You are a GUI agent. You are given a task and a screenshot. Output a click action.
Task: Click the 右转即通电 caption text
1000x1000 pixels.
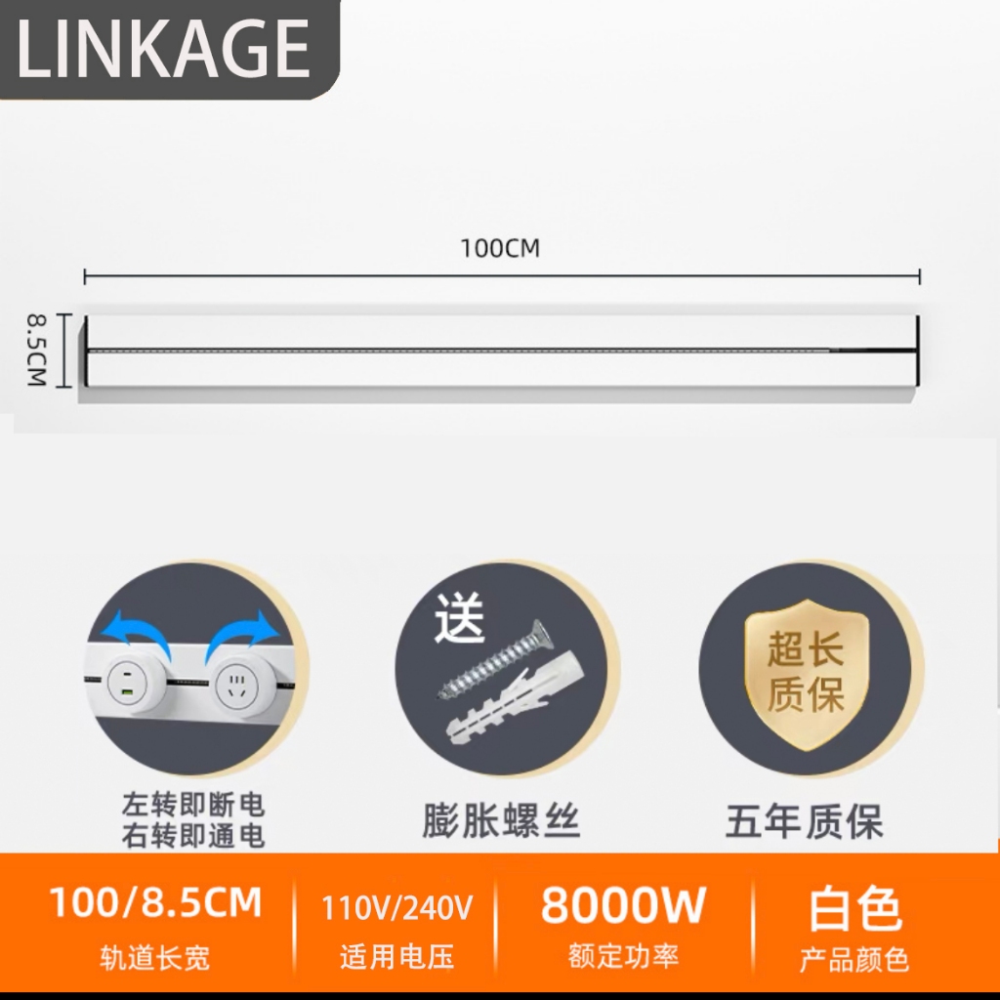[193, 836]
